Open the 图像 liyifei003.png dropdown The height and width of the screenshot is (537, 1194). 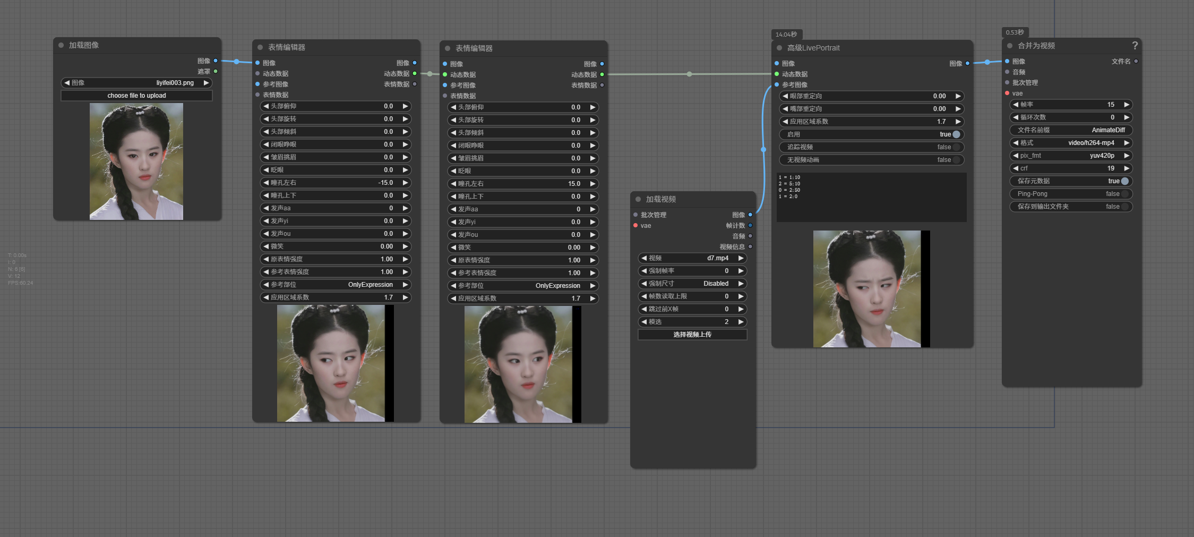tap(136, 83)
